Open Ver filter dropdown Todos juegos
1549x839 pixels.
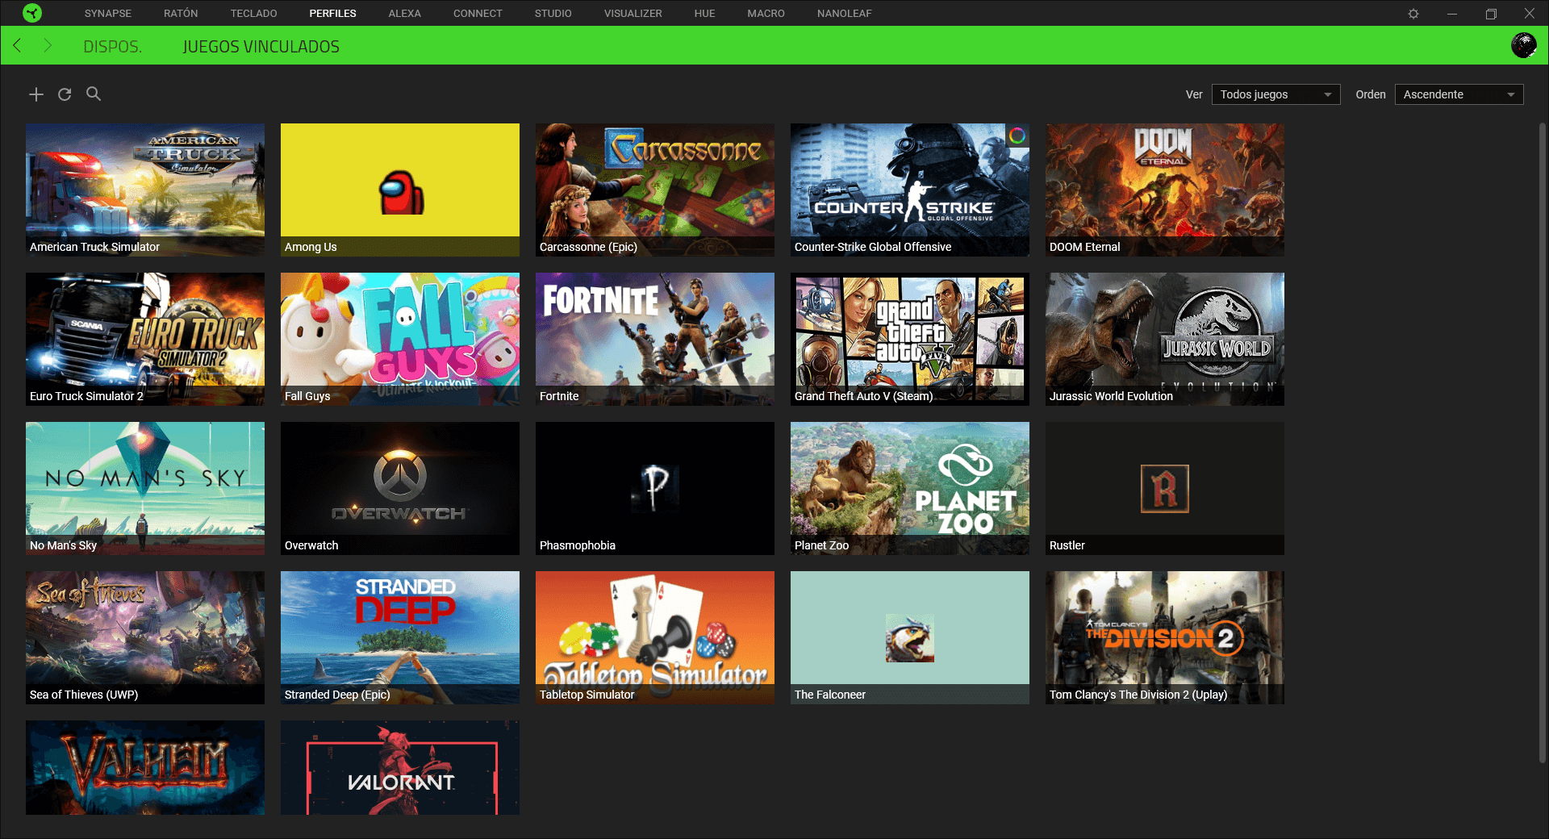click(1276, 94)
